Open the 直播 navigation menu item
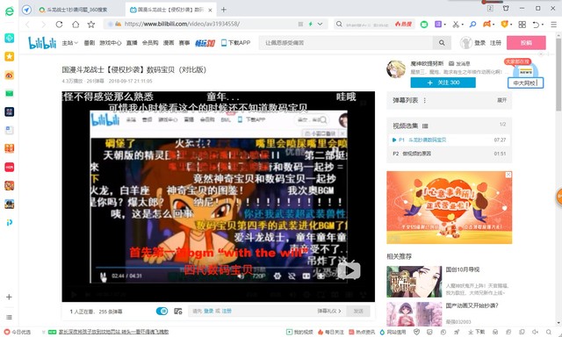The width and height of the screenshot is (562, 337). (x=132, y=43)
